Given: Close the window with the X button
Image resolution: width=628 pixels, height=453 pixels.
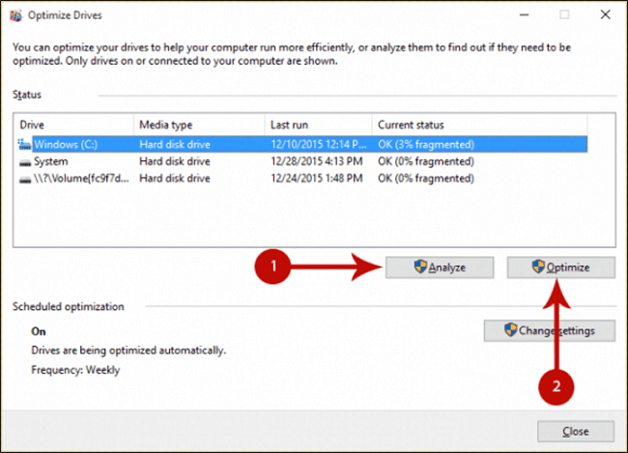Looking at the screenshot, I should pos(605,14).
